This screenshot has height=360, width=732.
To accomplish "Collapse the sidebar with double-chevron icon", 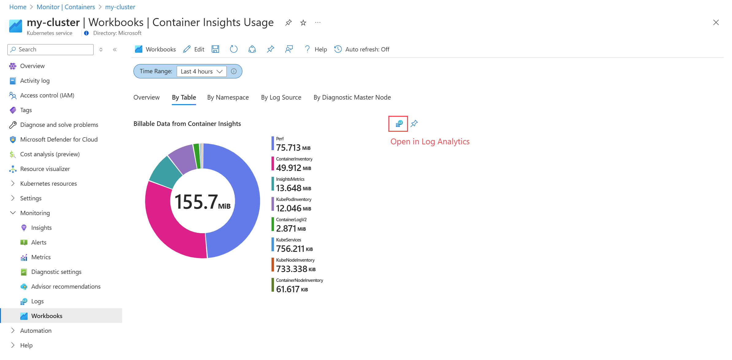I will click(115, 50).
